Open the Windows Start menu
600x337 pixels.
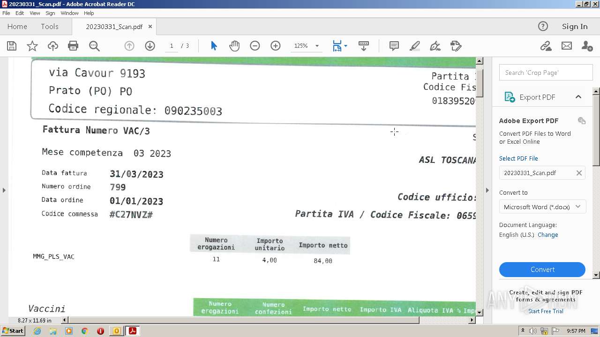click(13, 331)
